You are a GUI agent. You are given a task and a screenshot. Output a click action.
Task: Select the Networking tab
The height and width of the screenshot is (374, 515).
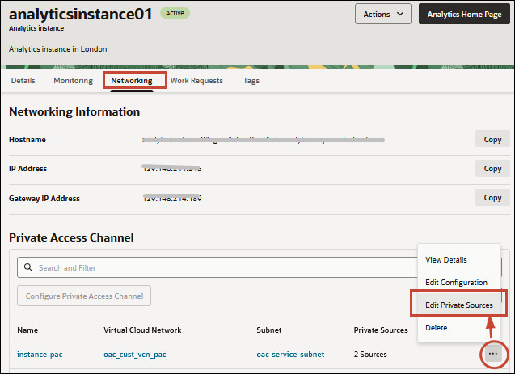coord(132,81)
